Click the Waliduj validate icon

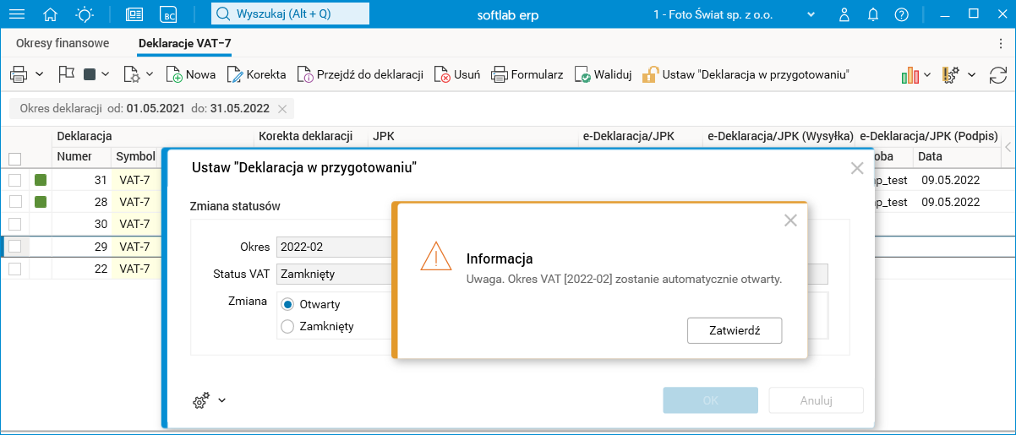tap(582, 74)
